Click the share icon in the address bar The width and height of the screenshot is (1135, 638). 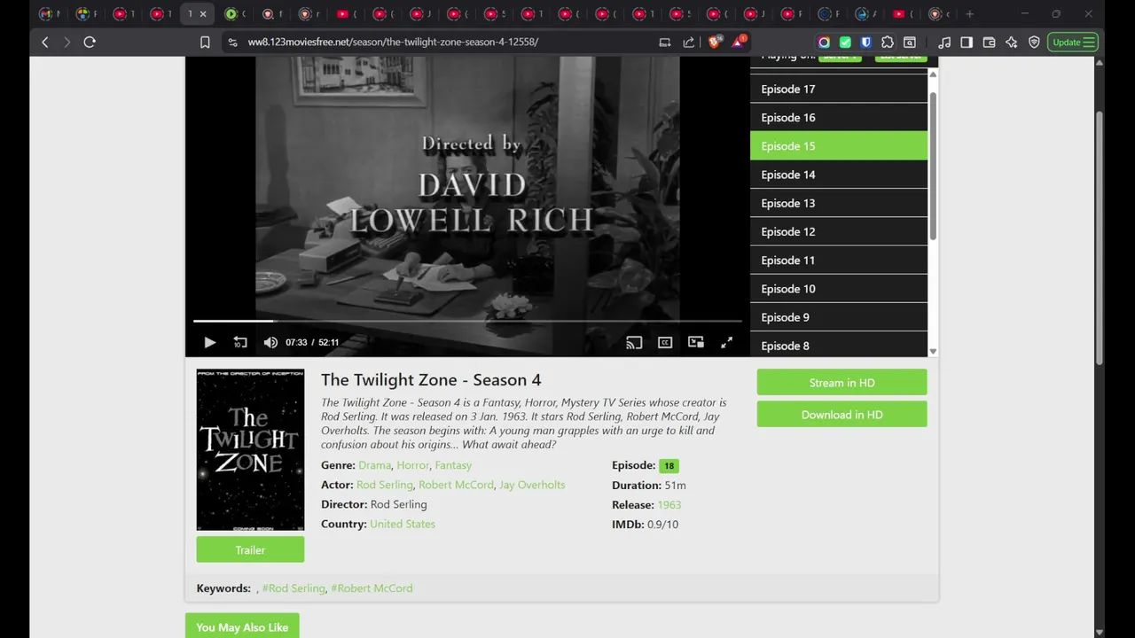tap(689, 42)
